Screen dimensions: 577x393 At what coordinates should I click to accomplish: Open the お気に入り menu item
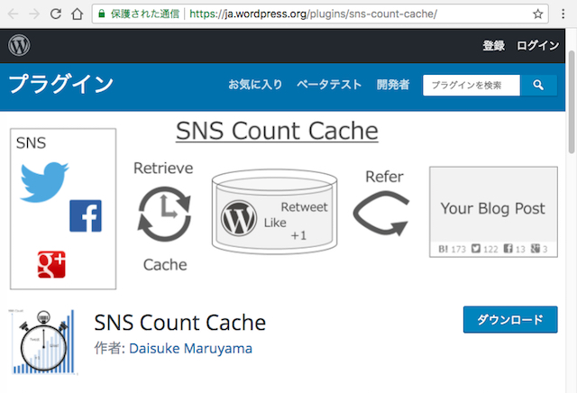click(255, 85)
